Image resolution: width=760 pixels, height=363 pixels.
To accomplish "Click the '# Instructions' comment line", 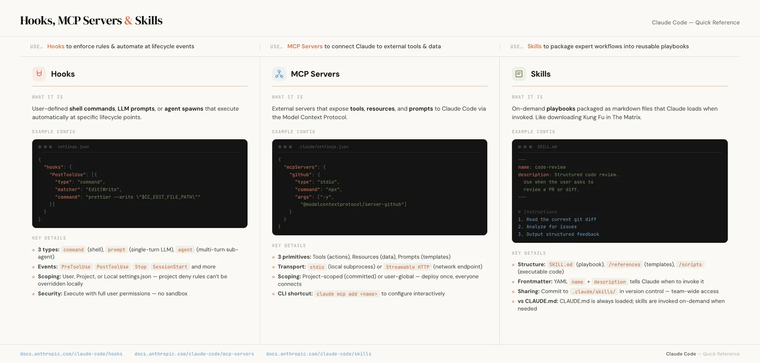I will point(537,212).
